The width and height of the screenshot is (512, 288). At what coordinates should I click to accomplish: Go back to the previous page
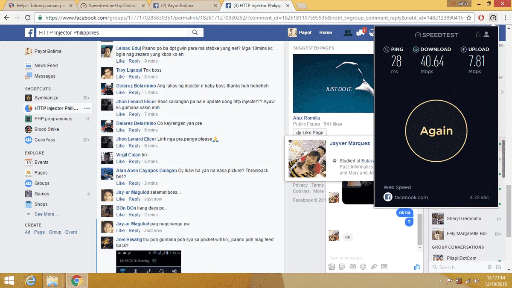pyautogui.click(x=7, y=18)
